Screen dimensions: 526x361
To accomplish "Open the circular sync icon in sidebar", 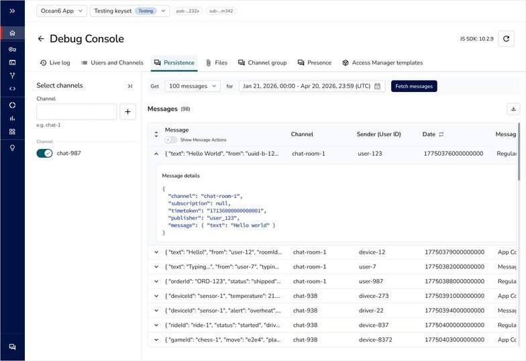I will tap(12, 105).
